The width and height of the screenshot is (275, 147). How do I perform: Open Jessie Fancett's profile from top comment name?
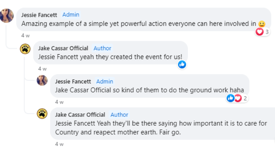[x=39, y=15]
